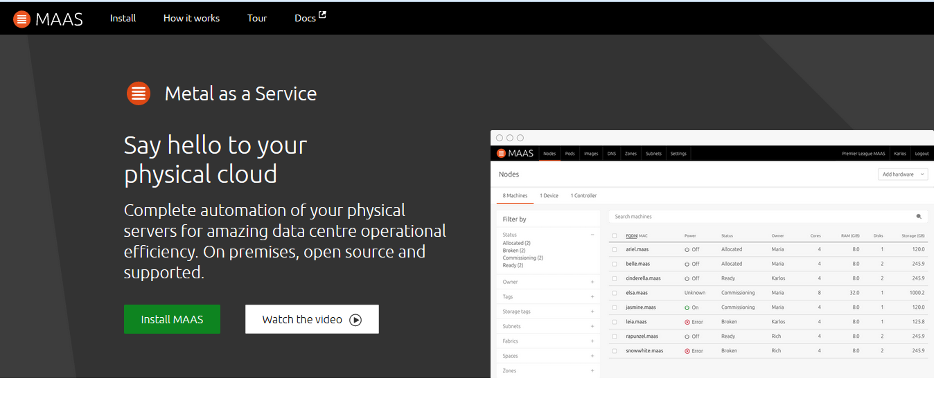Click Logout in dashboard header
The image size is (934, 396).
click(x=922, y=154)
